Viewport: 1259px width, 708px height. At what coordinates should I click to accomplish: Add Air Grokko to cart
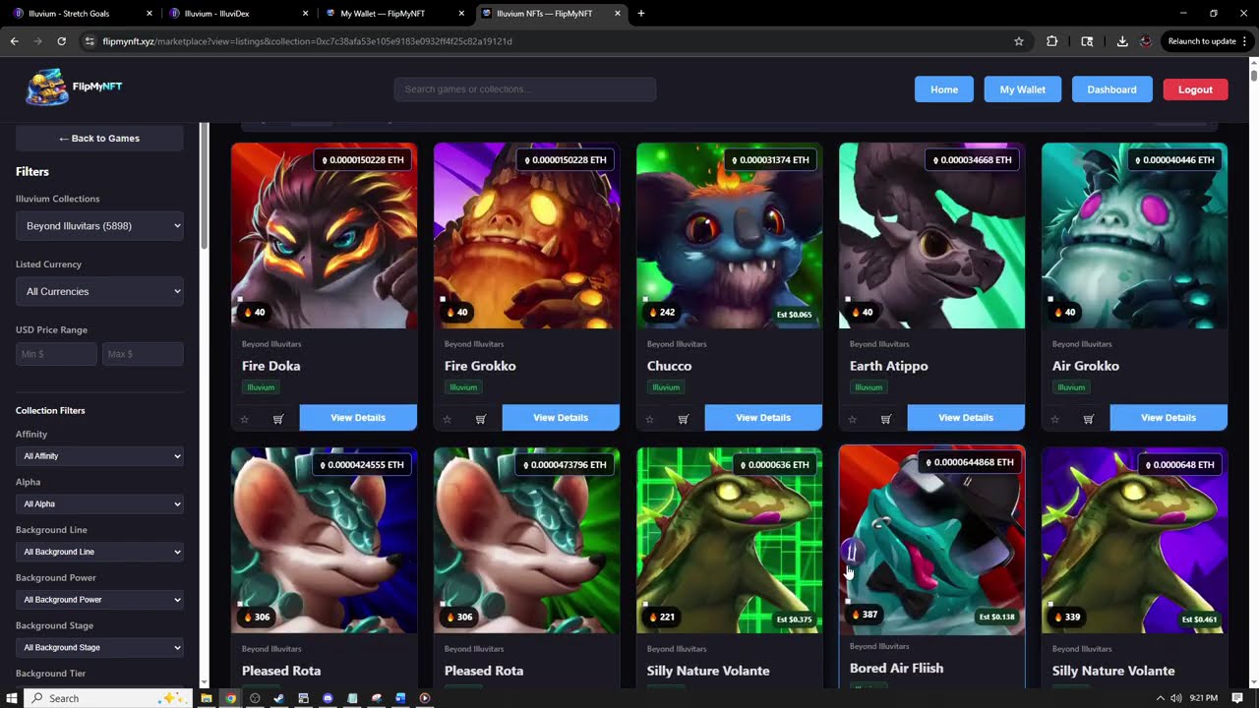coord(1089,419)
